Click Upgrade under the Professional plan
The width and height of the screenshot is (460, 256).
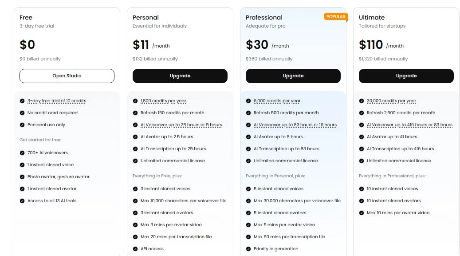coord(293,76)
